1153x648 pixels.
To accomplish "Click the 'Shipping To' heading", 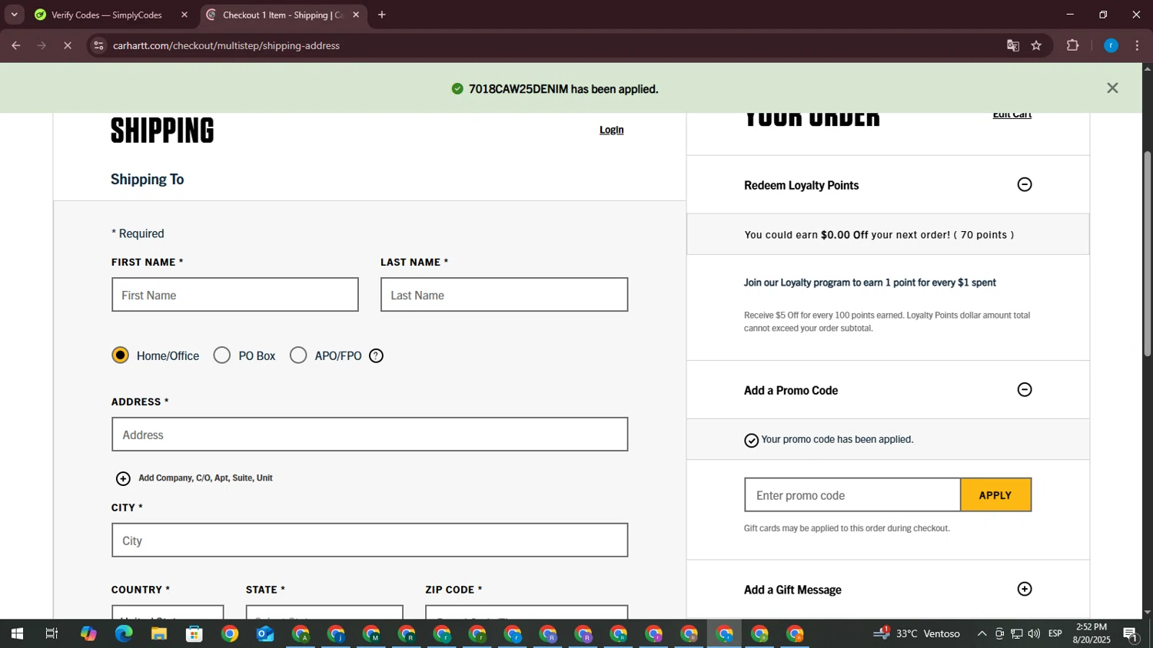I will point(148,179).
